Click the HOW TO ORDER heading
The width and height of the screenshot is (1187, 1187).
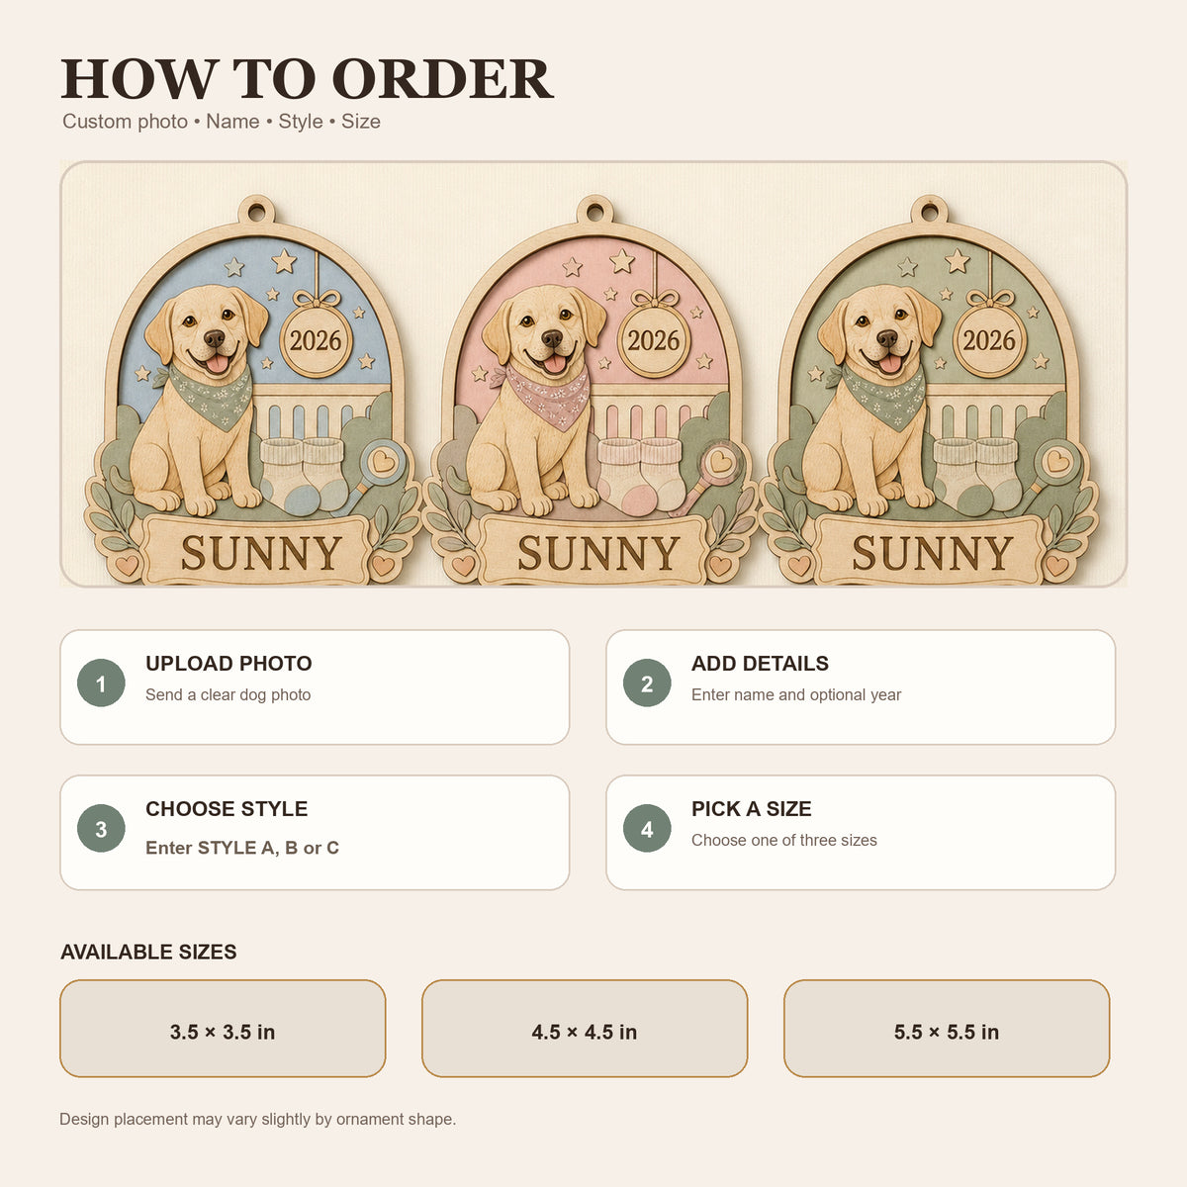tap(307, 79)
